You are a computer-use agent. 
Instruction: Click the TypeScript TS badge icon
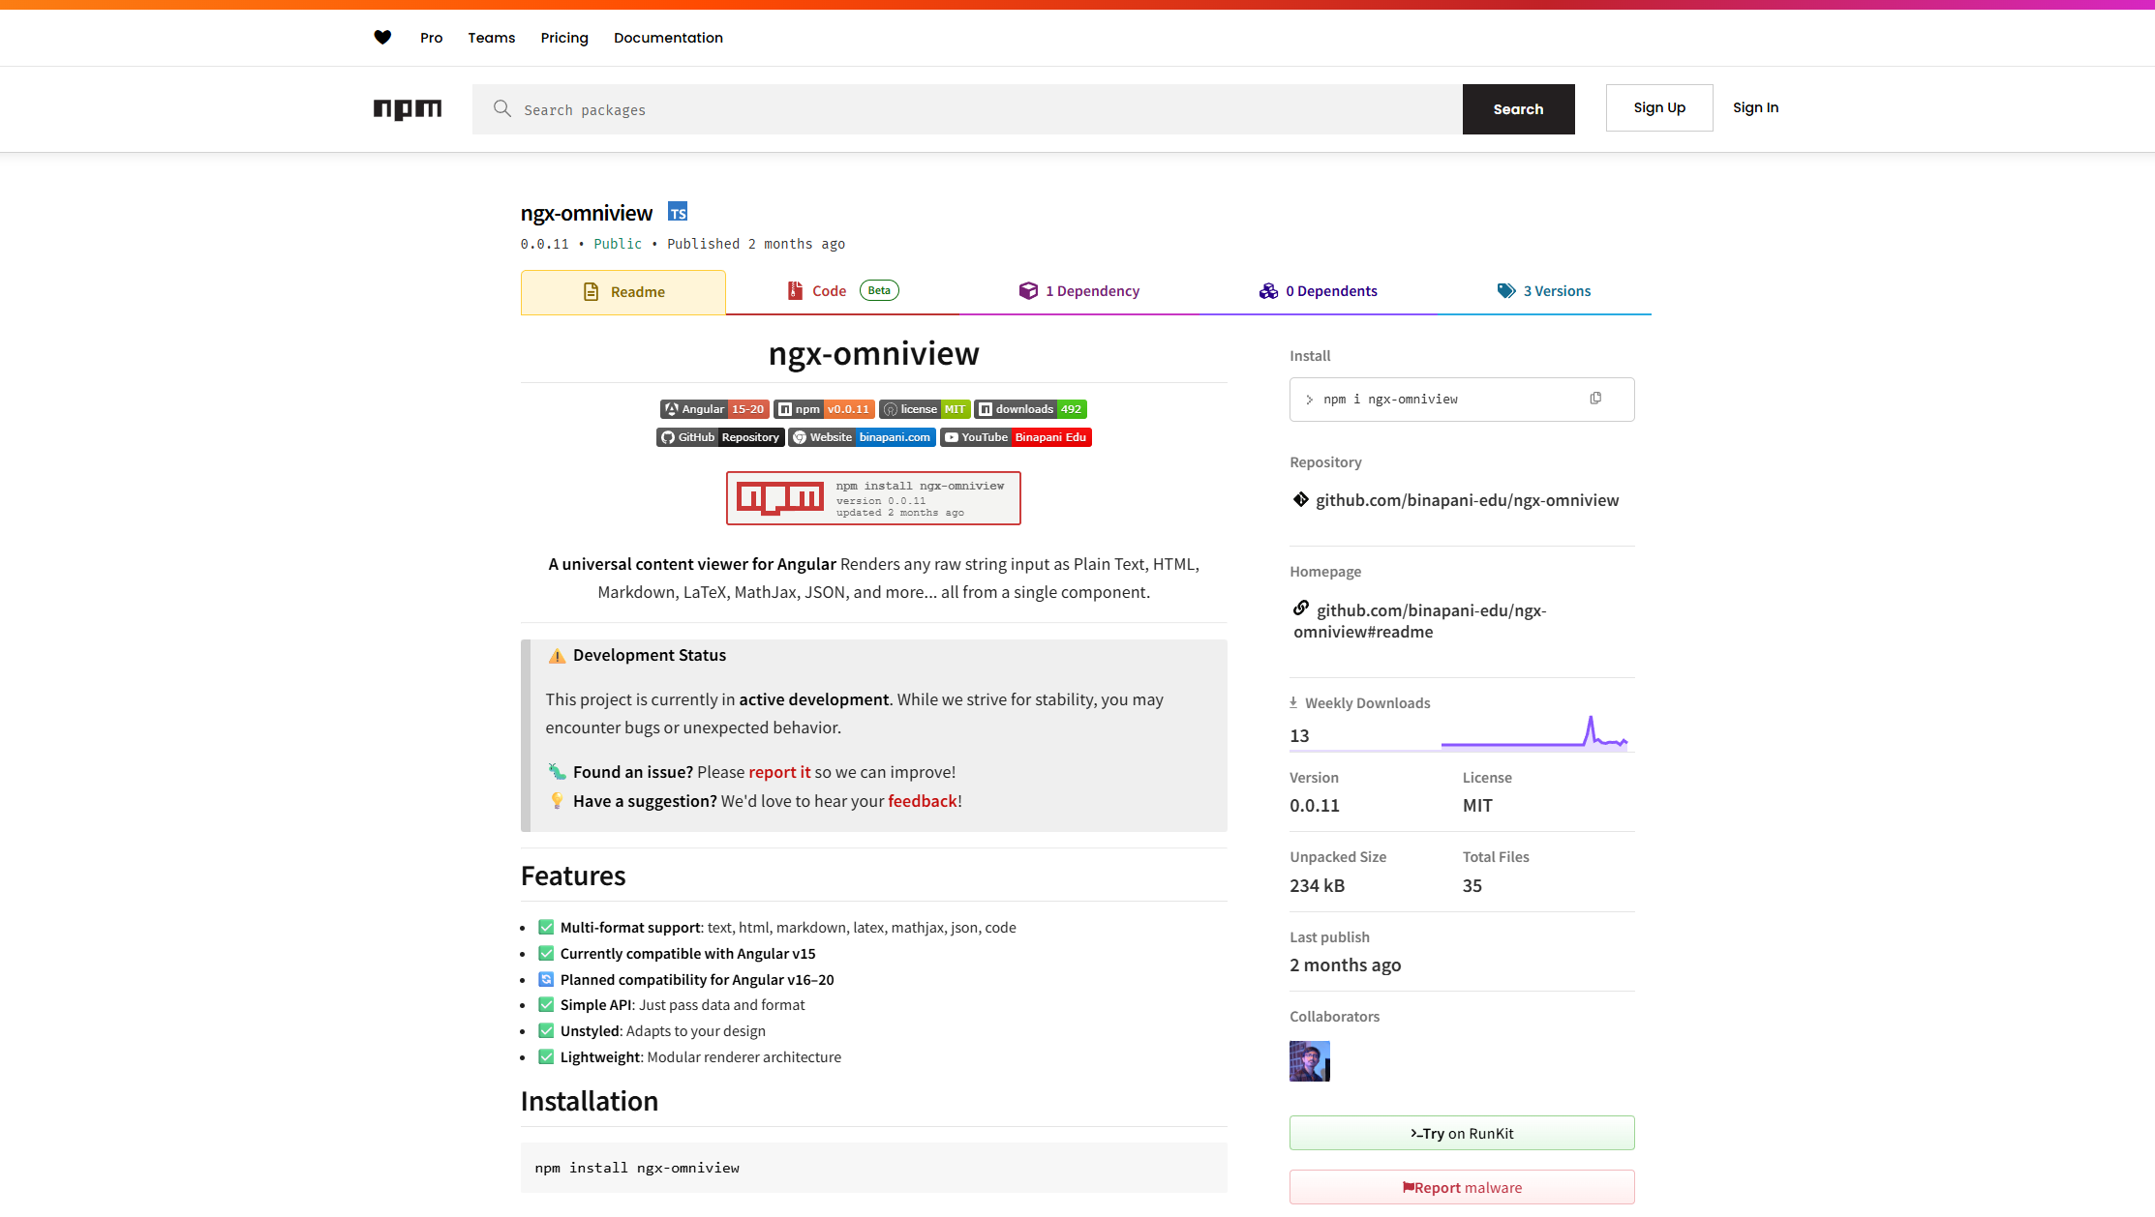click(x=678, y=213)
